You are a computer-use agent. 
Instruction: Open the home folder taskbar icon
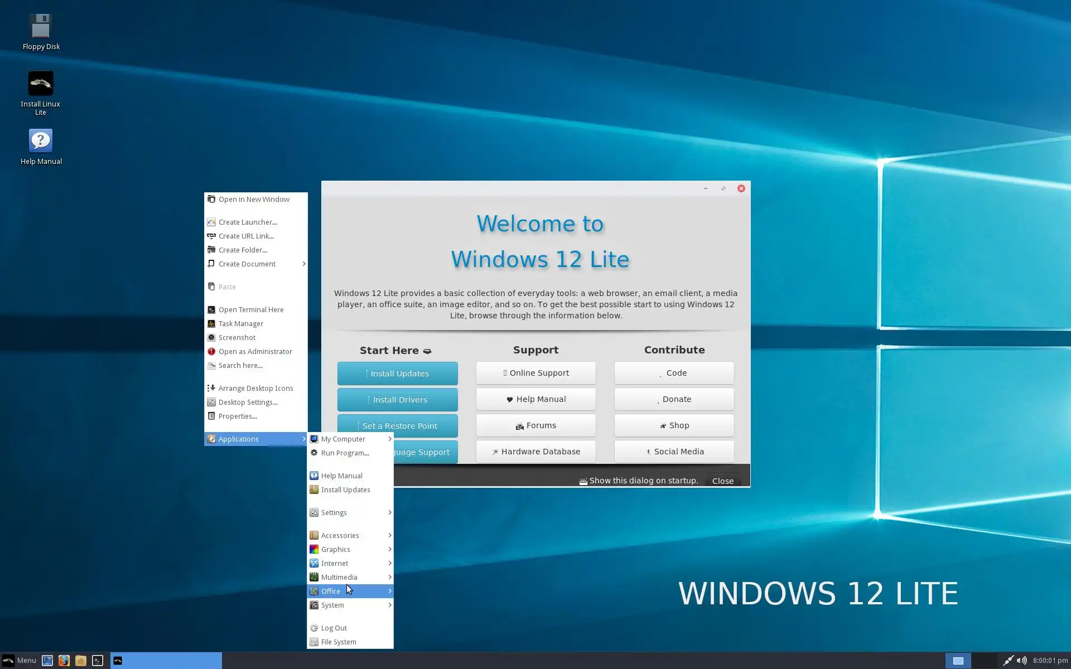tap(81, 661)
